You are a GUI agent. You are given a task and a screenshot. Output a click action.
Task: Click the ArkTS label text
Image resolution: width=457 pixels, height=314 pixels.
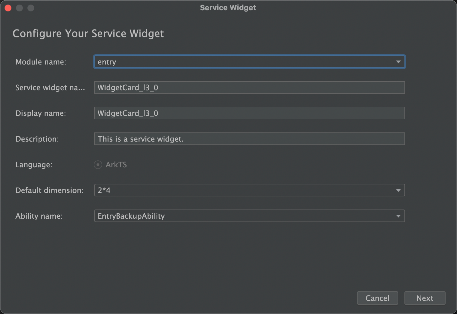tap(116, 165)
